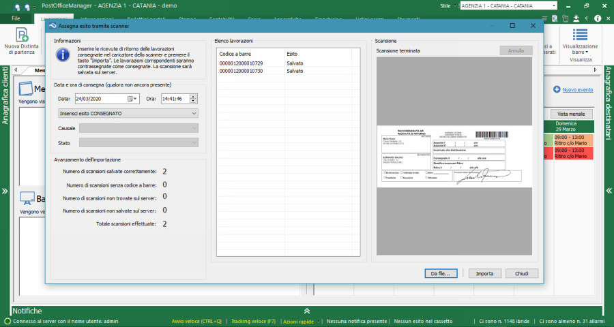Click the scanned receipt preview image
This screenshot has height=327, width=614.
point(454,157)
